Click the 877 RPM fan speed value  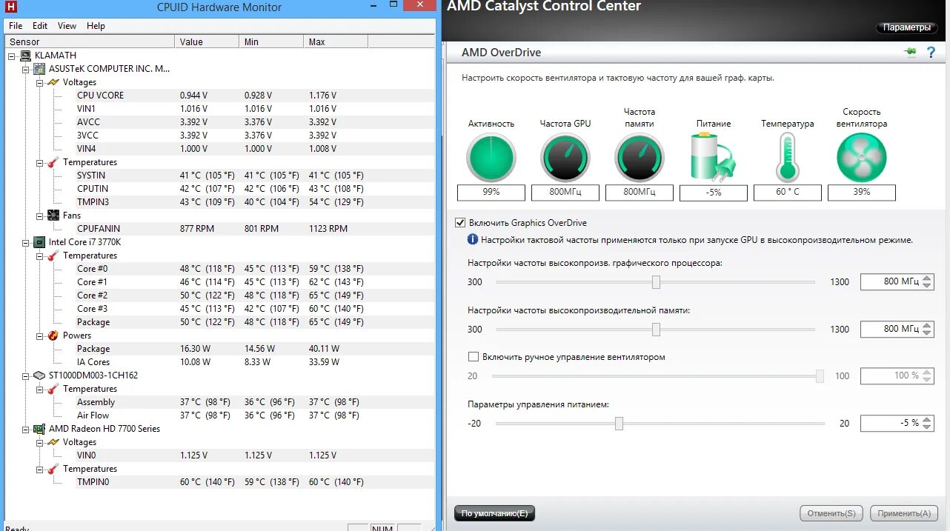click(197, 229)
